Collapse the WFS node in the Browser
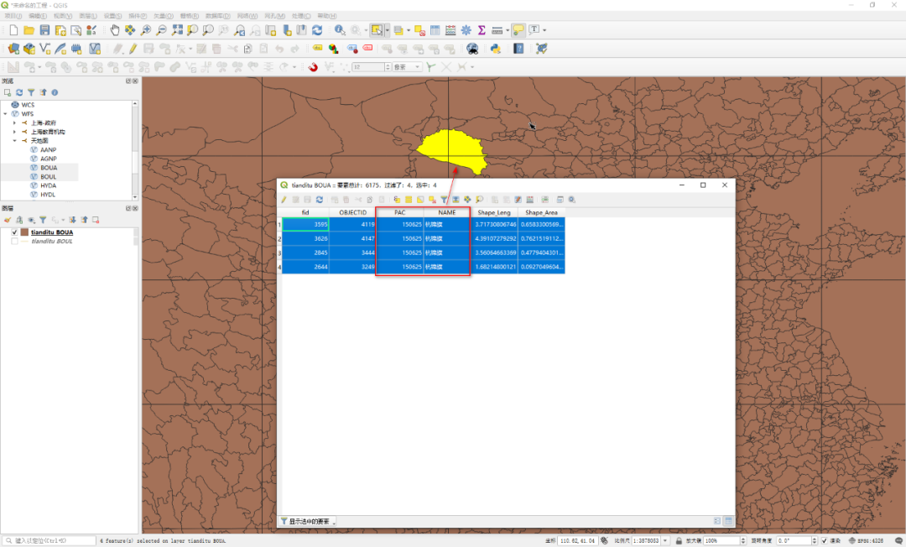This screenshot has width=906, height=547. click(6, 114)
